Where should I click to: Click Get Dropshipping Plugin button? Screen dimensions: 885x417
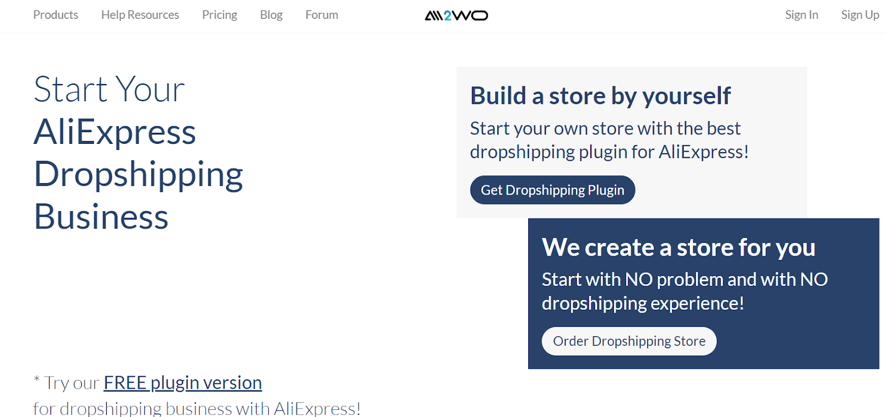point(553,190)
